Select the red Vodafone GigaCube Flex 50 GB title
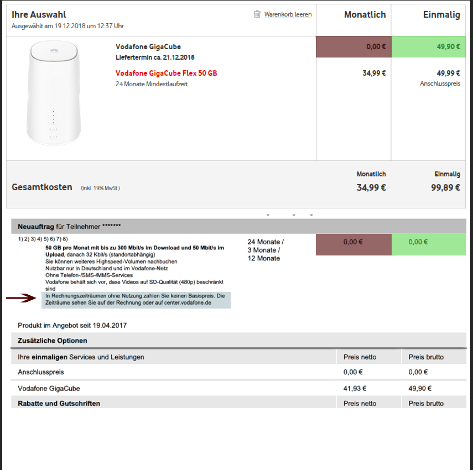The image size is (473, 470). (x=166, y=73)
